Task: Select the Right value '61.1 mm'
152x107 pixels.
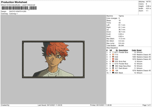Action: coord(122,27)
